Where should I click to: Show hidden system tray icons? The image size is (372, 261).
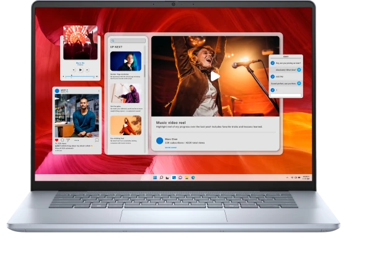click(287, 177)
